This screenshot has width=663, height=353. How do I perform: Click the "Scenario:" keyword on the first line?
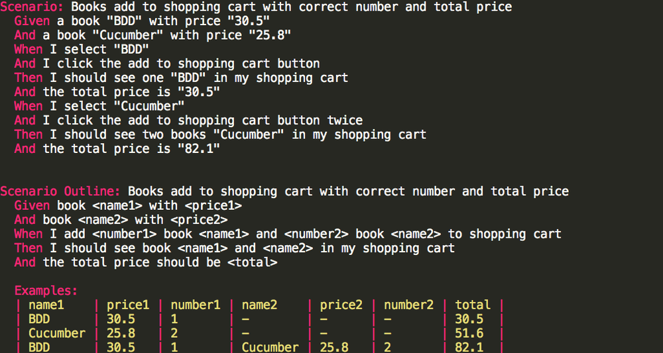tap(31, 7)
